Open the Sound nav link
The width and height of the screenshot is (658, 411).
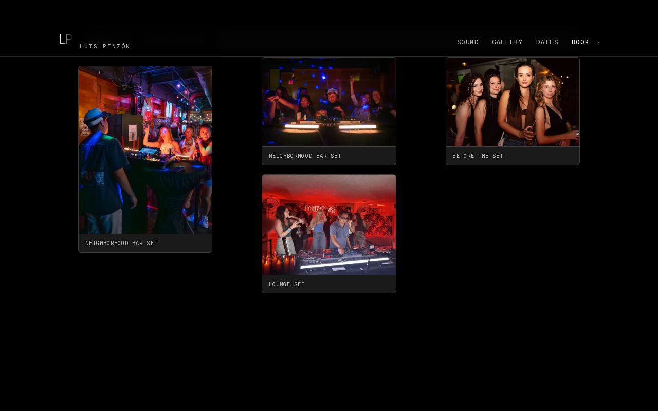pyautogui.click(x=468, y=42)
